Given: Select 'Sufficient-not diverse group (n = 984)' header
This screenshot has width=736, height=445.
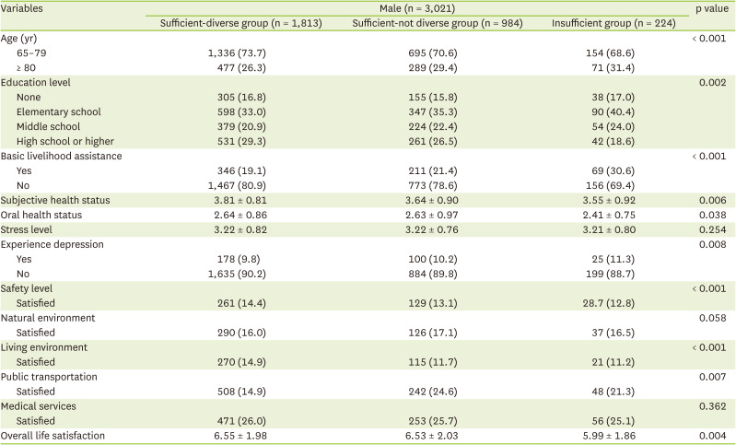Looking at the screenshot, I should point(438,23).
